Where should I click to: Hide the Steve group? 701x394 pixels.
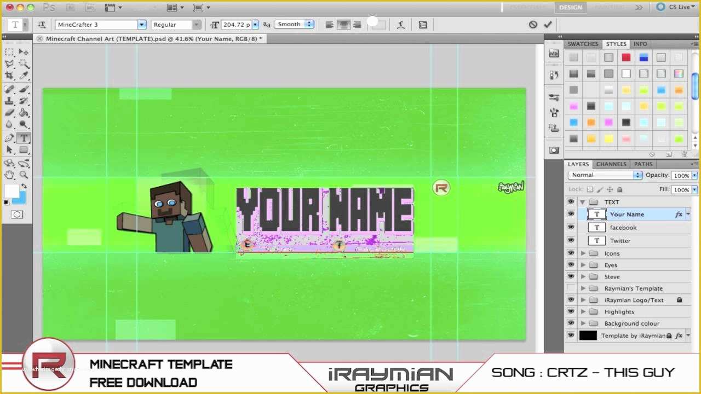[x=571, y=277]
